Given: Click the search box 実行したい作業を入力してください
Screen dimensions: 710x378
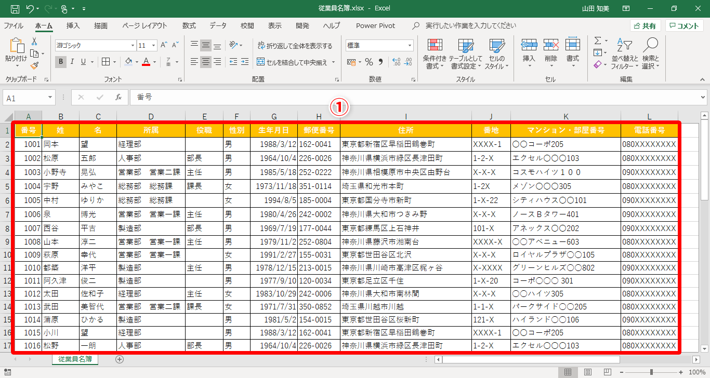Looking at the screenshot, I should (471, 25).
